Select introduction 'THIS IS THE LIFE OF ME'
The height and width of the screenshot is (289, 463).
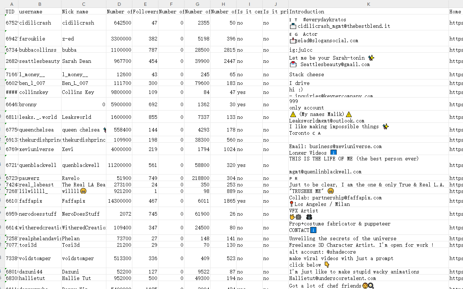(368, 165)
